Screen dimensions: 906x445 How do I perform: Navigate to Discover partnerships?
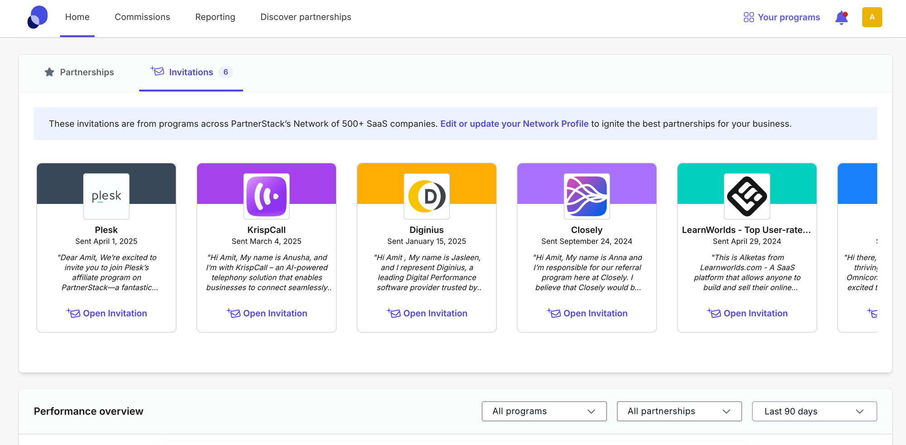[306, 17]
